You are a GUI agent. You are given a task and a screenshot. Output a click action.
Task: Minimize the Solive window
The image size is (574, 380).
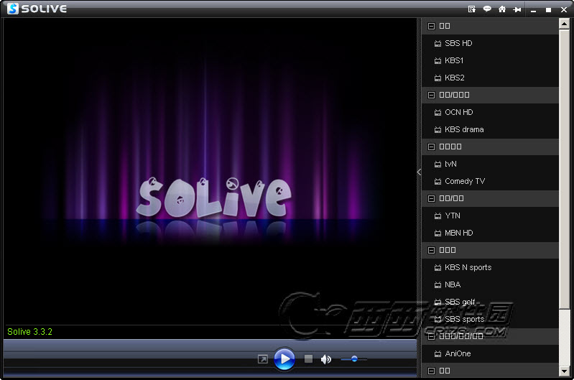tap(533, 10)
